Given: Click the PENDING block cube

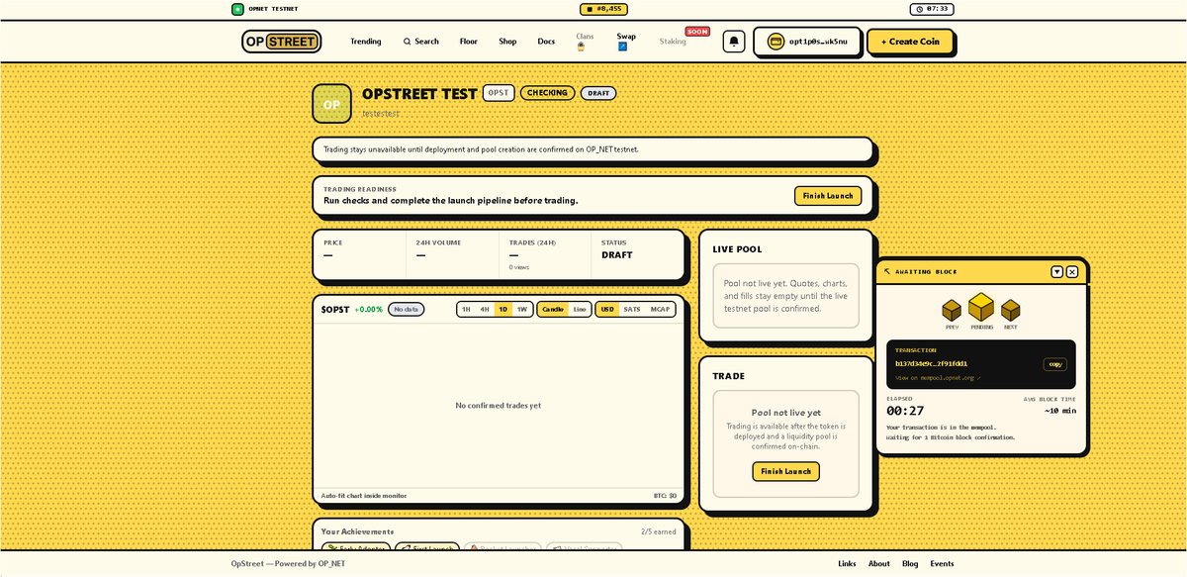Looking at the screenshot, I should click(981, 307).
